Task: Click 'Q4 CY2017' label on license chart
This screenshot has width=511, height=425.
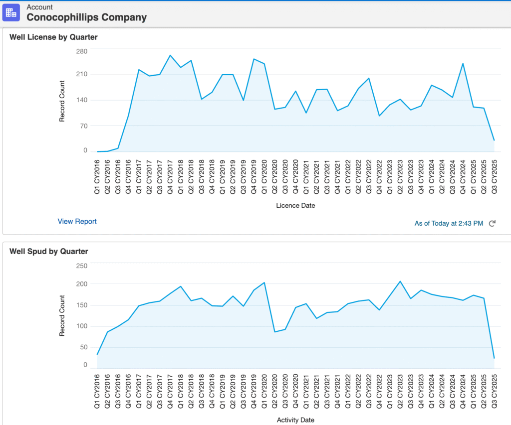Action: pyautogui.click(x=170, y=177)
